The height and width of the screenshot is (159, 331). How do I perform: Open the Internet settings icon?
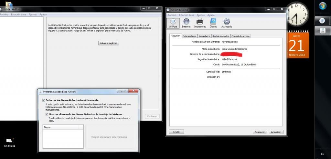tap(186, 23)
